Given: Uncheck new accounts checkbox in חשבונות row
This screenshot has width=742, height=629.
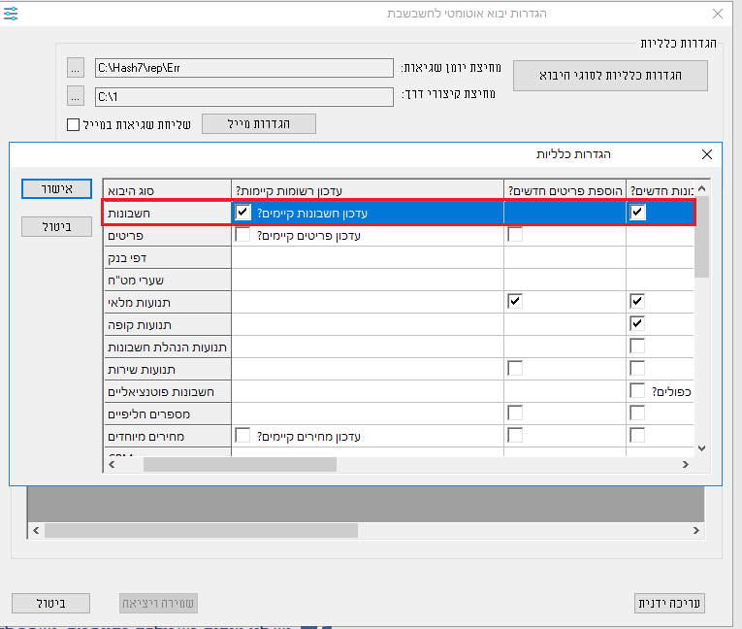Looking at the screenshot, I should tap(637, 213).
